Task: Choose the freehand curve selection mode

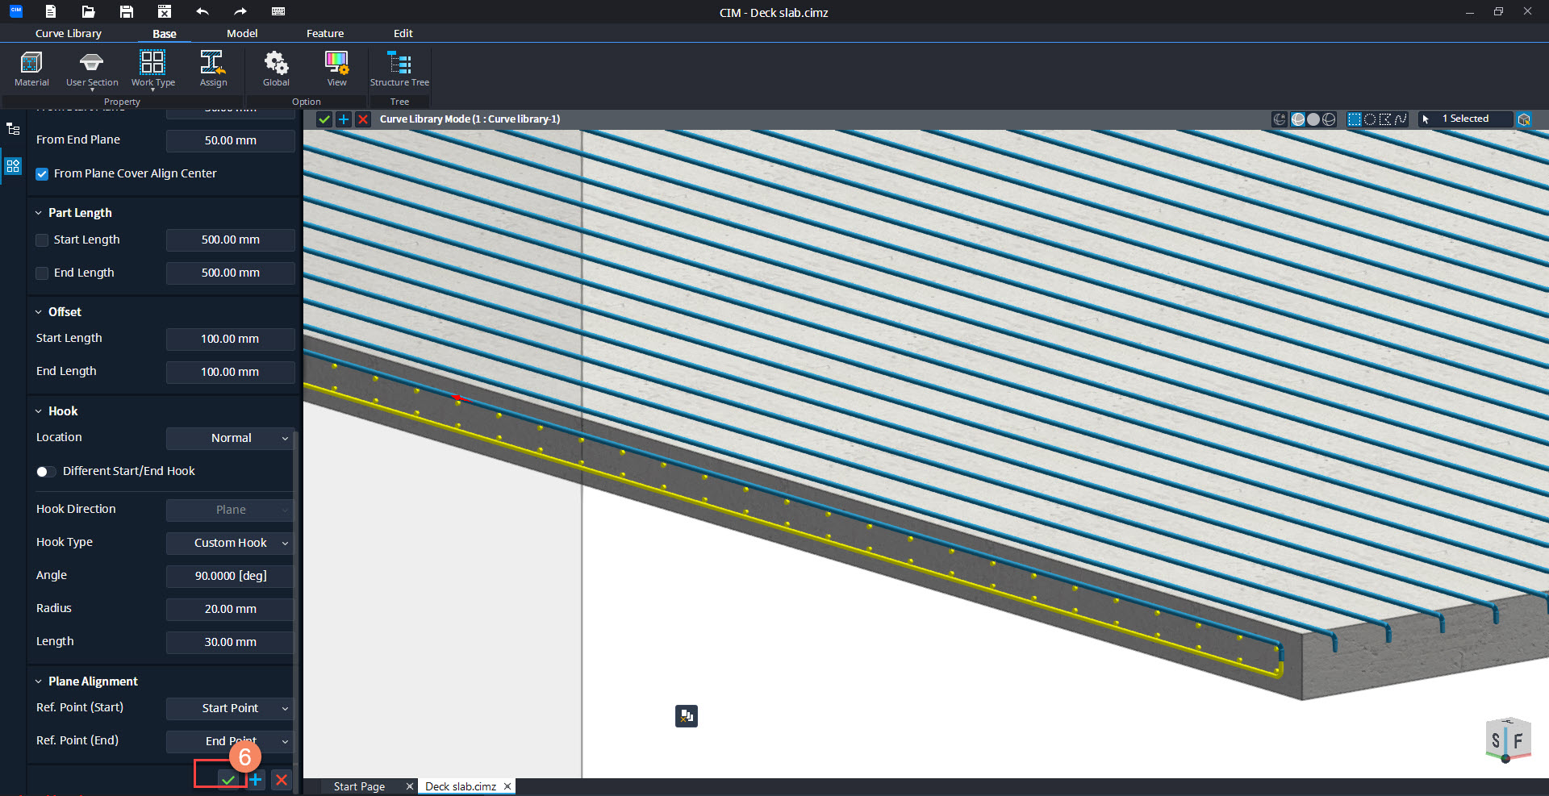Action: (x=1401, y=119)
